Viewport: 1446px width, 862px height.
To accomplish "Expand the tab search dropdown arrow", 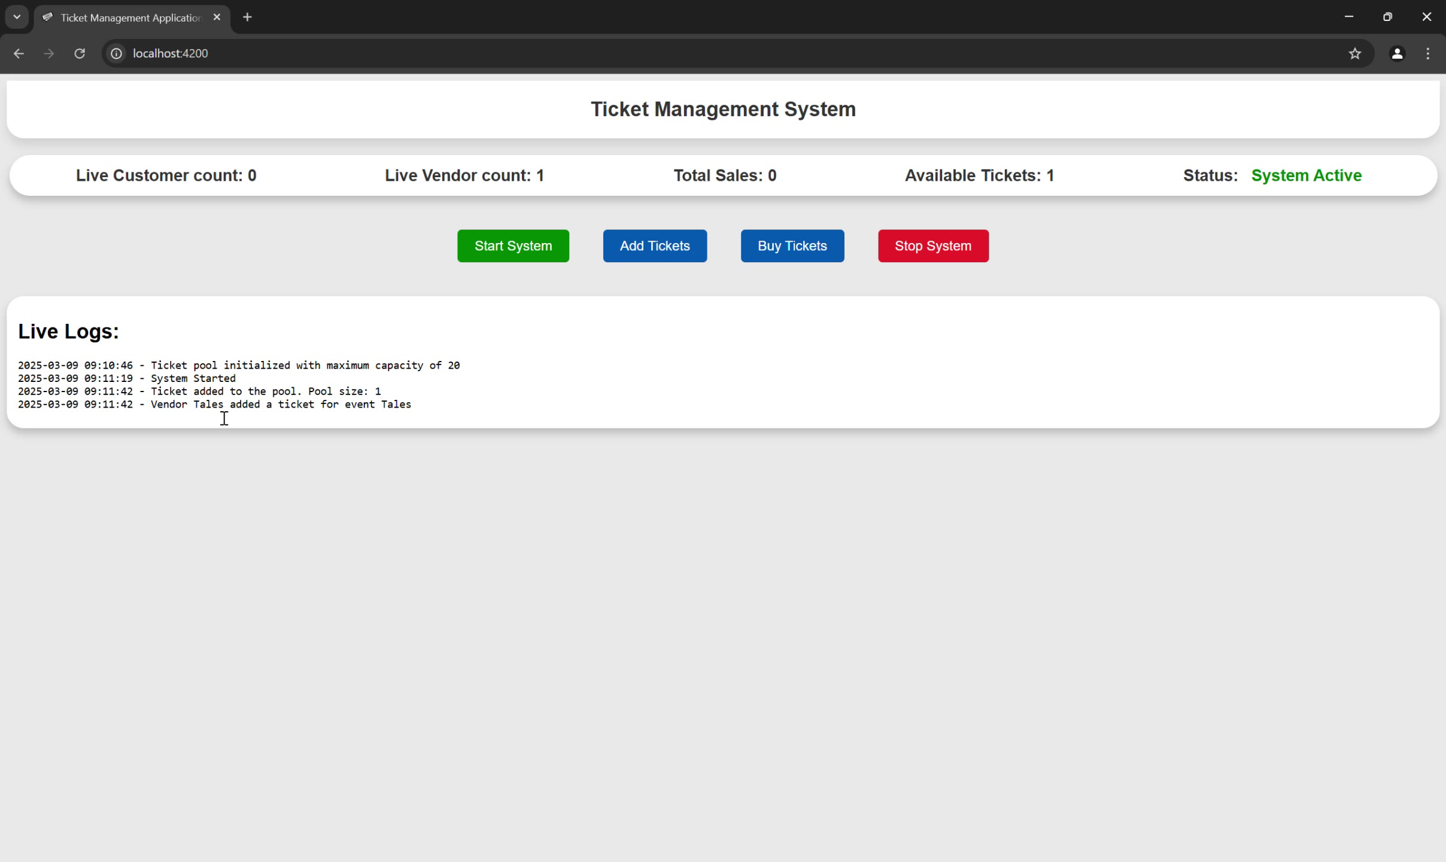I will click(17, 17).
